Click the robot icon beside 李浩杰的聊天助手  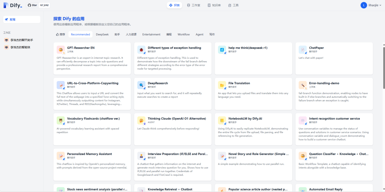[x=7, y=40]
